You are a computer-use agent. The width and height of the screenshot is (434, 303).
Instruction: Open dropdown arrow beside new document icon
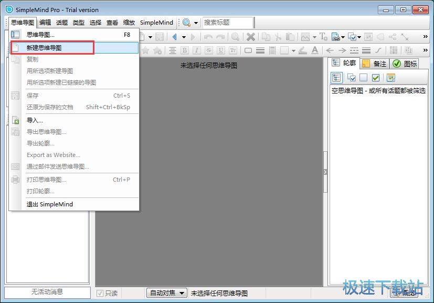pyautogui.click(x=150, y=37)
